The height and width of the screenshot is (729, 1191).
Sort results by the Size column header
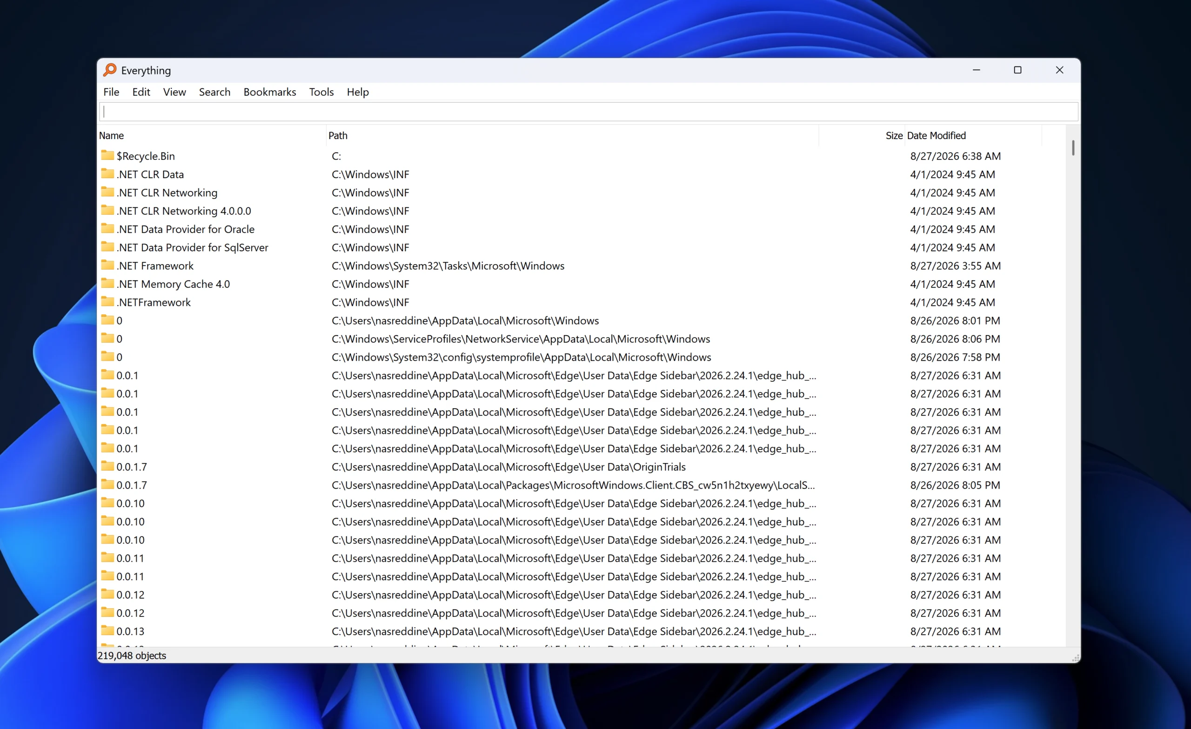862,136
